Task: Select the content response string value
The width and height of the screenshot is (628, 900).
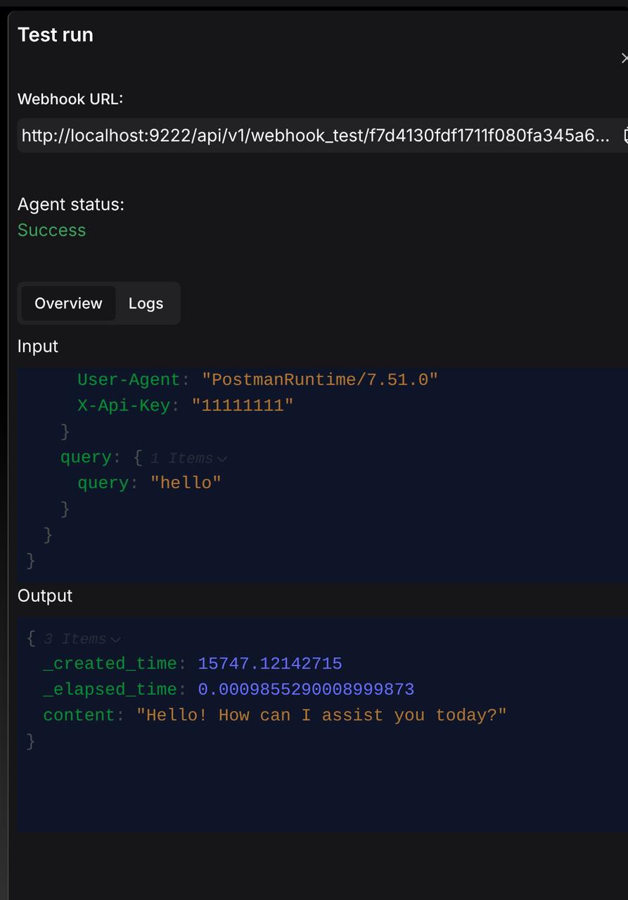Action: pos(321,715)
